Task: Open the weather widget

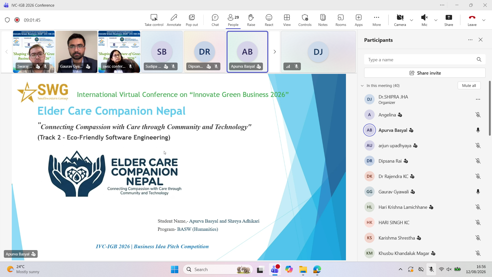Action: coord(23,269)
